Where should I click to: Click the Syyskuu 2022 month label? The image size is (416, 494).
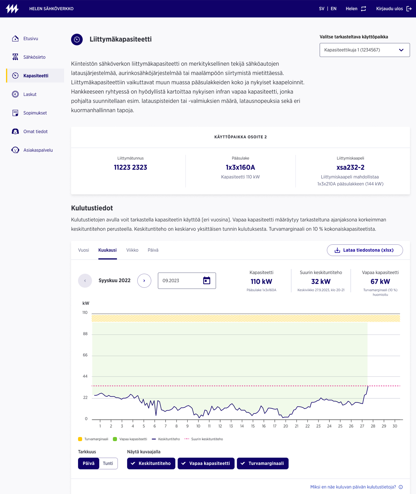pyautogui.click(x=114, y=281)
